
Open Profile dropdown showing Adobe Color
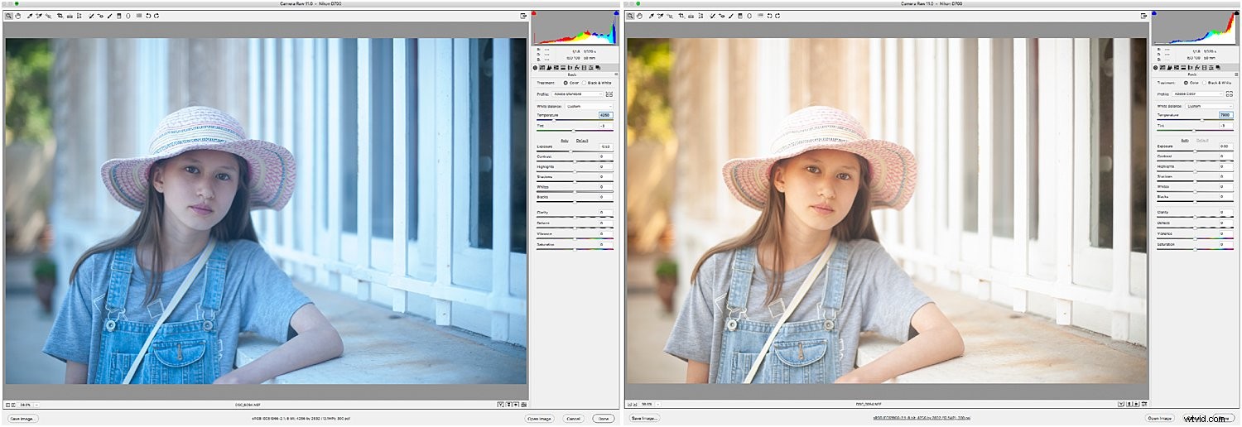(x=1199, y=94)
